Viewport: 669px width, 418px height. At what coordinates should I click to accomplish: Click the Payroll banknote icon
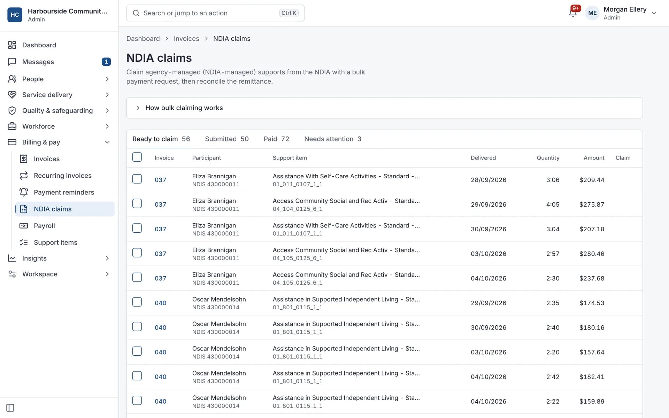click(x=24, y=226)
